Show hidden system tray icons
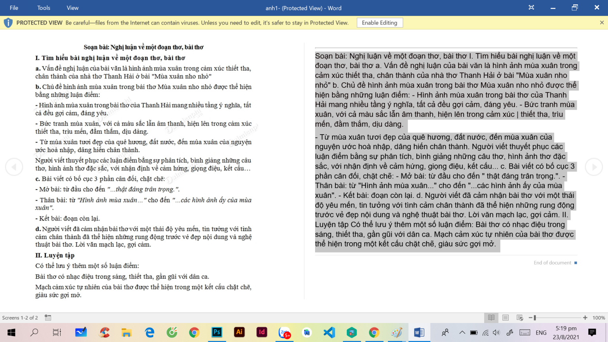Image resolution: width=608 pixels, height=342 pixels. coord(462,332)
